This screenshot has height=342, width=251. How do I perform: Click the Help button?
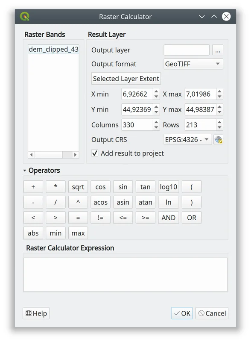point(36,313)
